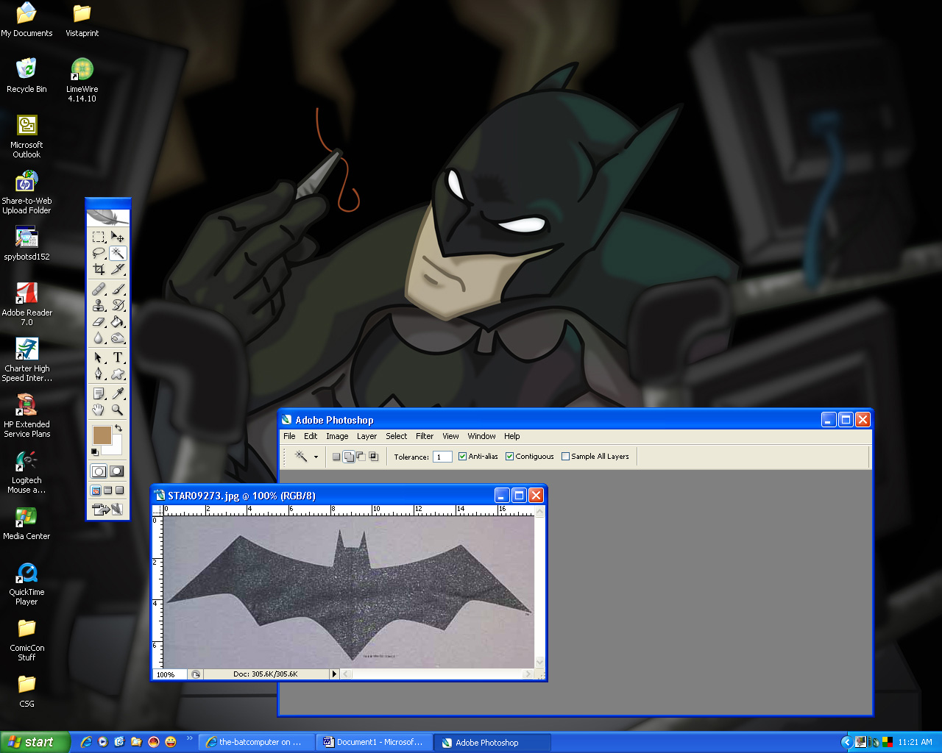Open the Help menu

coord(511,436)
